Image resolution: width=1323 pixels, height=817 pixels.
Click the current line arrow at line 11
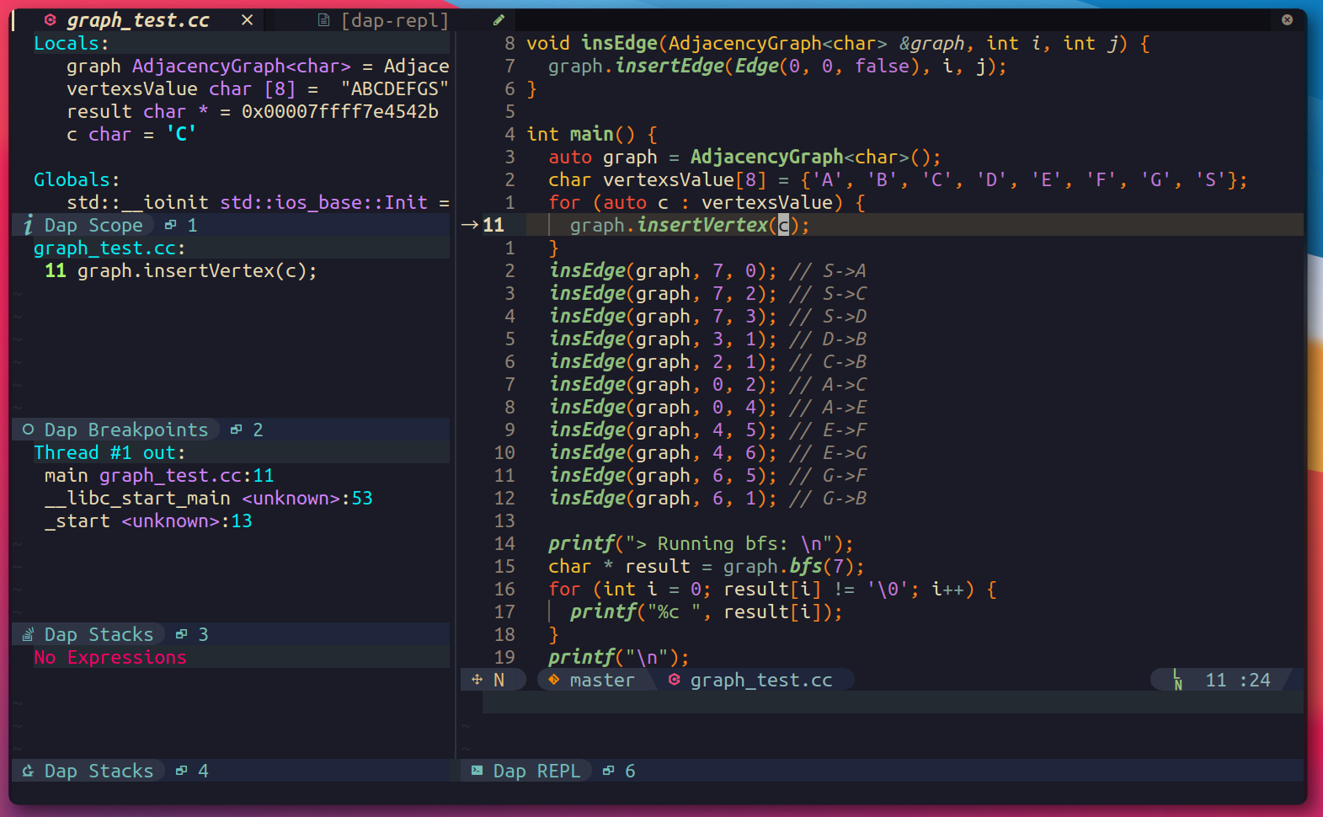click(x=470, y=225)
